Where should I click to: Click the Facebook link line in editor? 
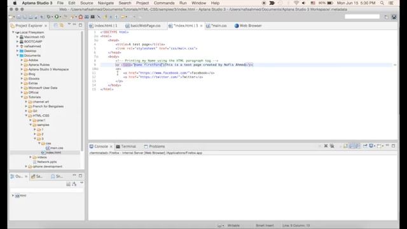(x=169, y=73)
